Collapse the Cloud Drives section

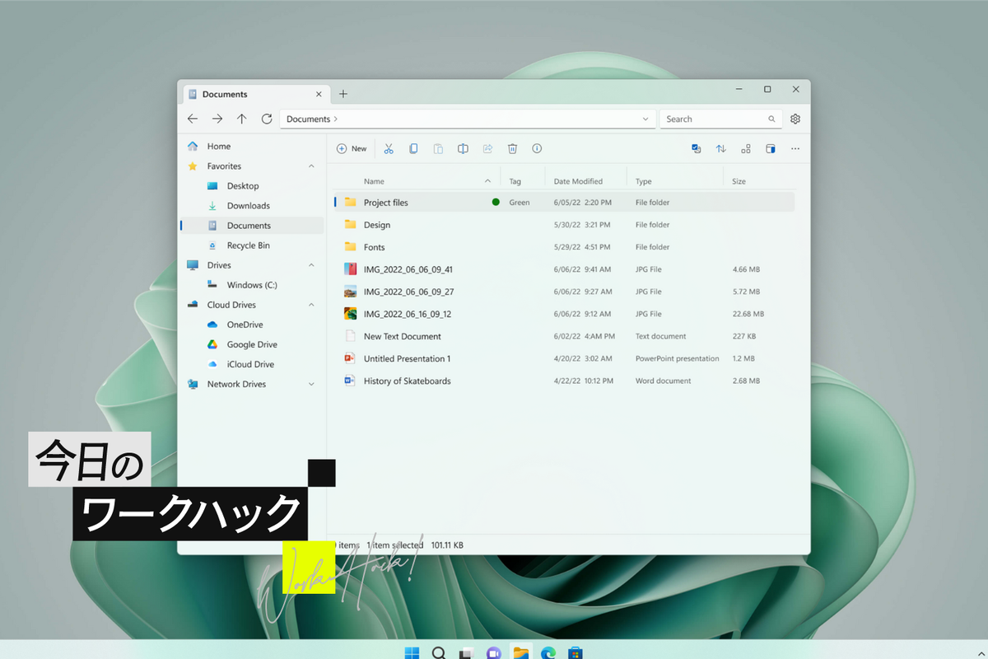[310, 304]
